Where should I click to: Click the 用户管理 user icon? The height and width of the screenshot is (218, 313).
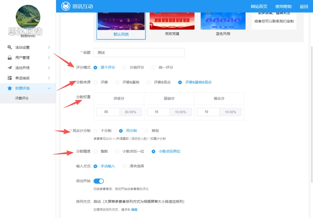(10, 58)
